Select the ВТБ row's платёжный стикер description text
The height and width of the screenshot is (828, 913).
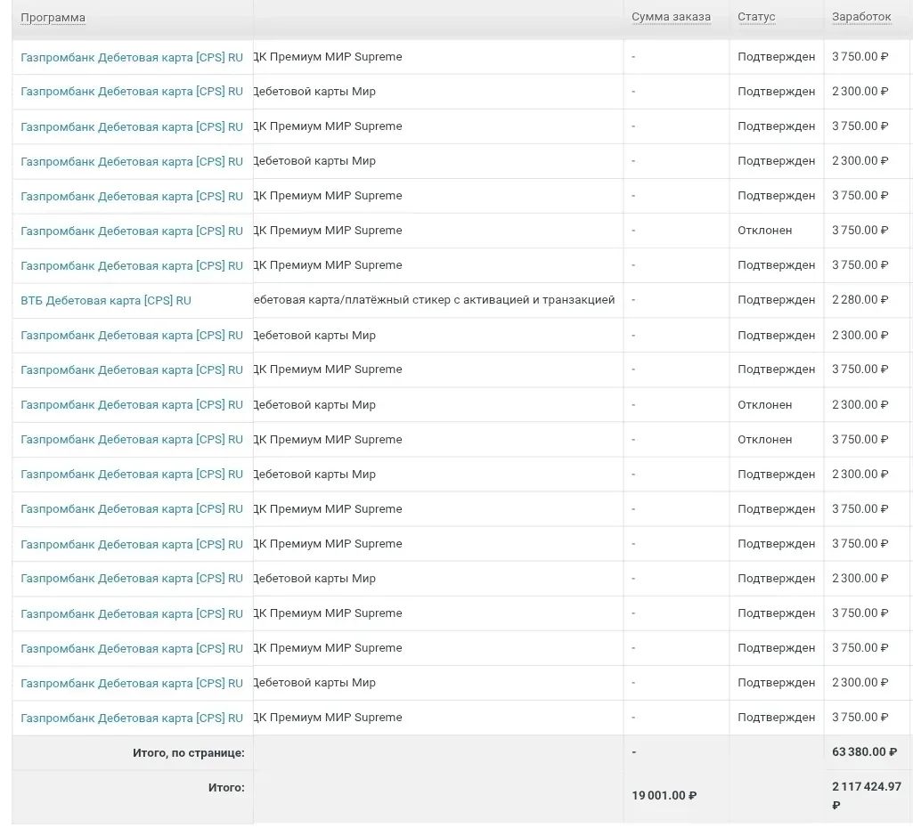(434, 300)
